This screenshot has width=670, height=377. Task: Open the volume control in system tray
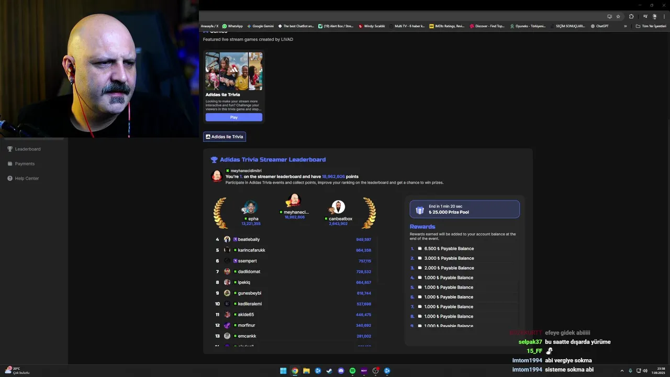[x=645, y=371]
